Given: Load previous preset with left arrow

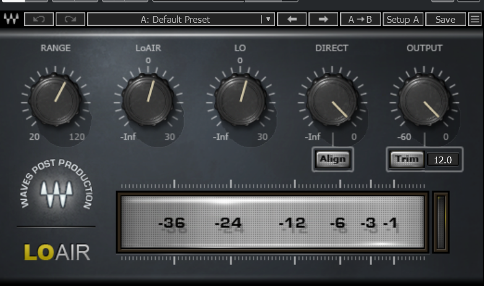Looking at the screenshot, I should point(292,19).
